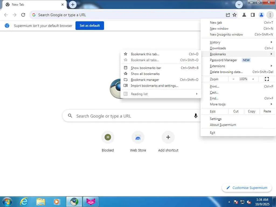Viewport: 276px width, 207px height.
Task: Select New tab menu item
Action: tap(238, 23)
